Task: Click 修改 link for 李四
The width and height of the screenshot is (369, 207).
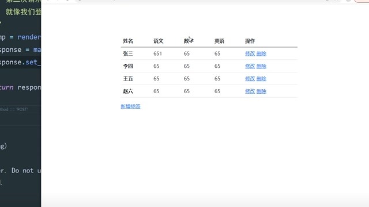Action: (250, 66)
